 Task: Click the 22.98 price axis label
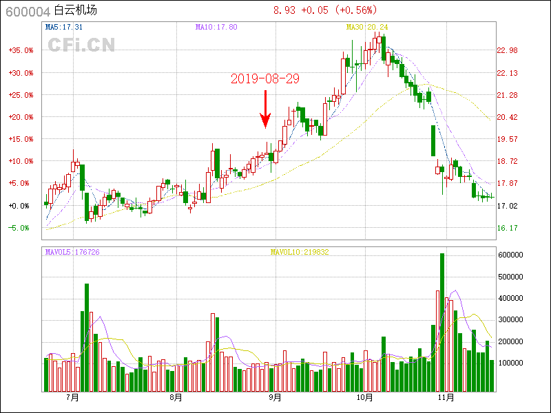(x=507, y=50)
